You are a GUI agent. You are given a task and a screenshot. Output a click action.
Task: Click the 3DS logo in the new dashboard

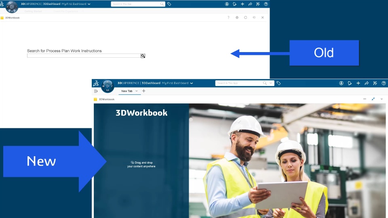click(96, 83)
